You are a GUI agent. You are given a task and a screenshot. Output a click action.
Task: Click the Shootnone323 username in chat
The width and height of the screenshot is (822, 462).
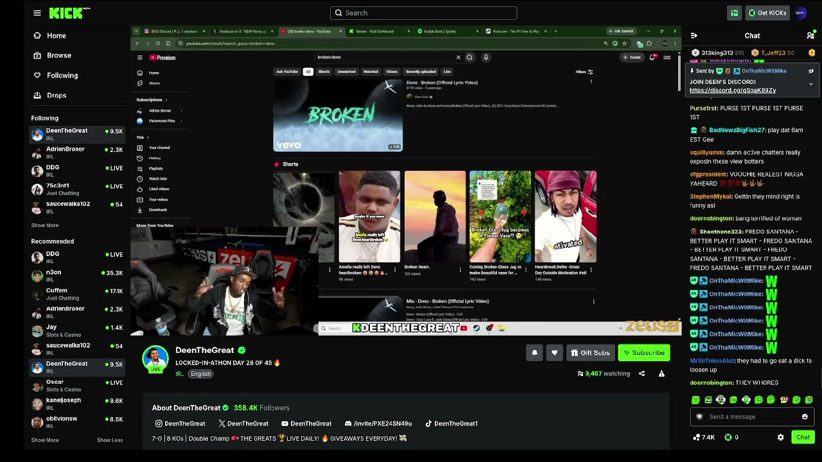(x=721, y=232)
